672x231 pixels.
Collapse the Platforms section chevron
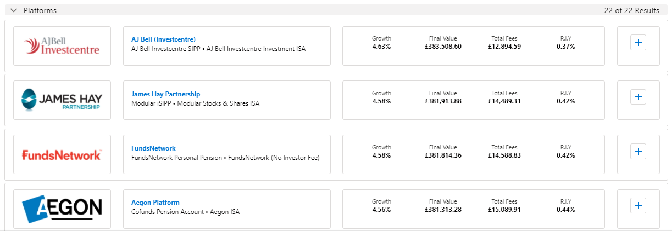pyautogui.click(x=14, y=10)
